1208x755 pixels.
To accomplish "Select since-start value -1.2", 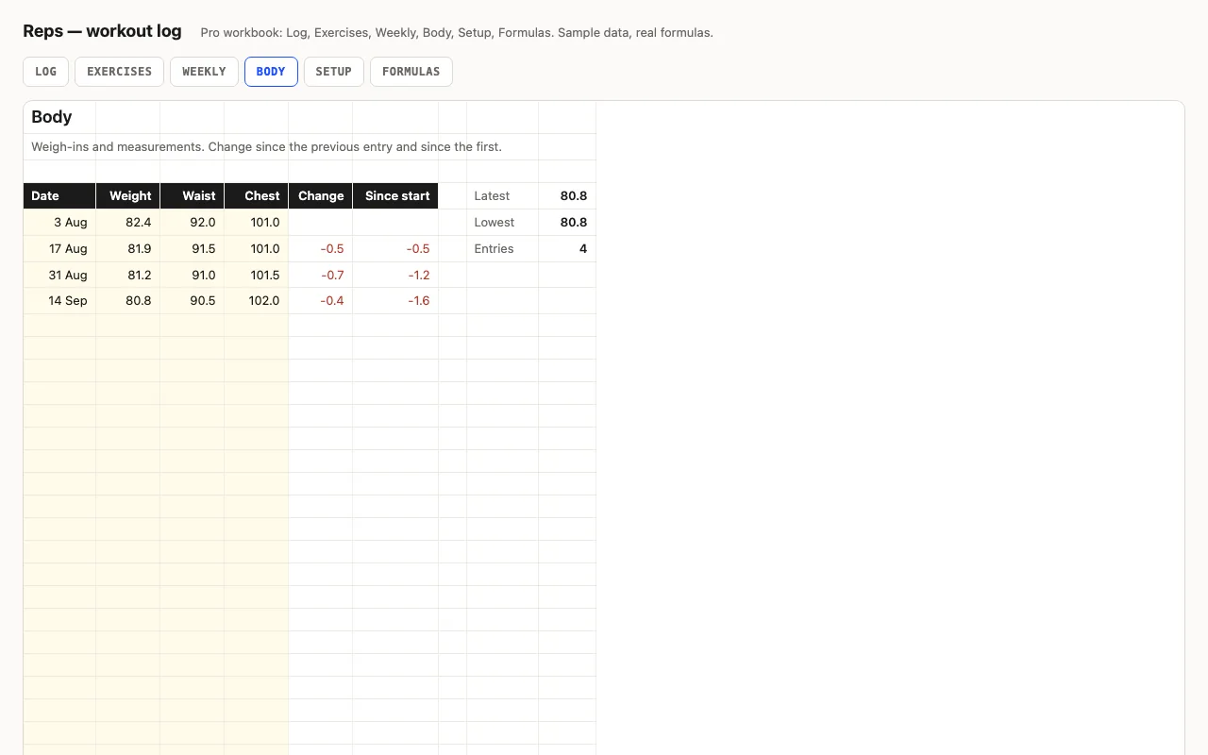I will coord(395,276).
